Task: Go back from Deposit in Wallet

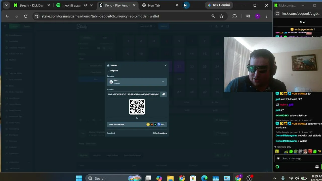Action: pyautogui.click(x=108, y=71)
